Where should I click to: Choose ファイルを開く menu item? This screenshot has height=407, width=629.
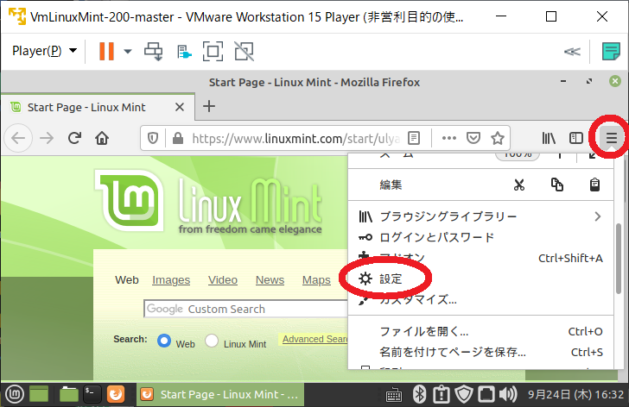480,332
